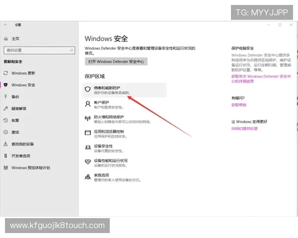Image resolution: width=298 pixels, height=238 pixels.
Task: Click the 查找我的设备 locator icon
Action: point(5,144)
